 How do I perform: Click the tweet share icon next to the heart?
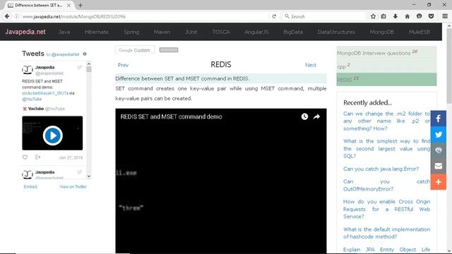point(37,157)
